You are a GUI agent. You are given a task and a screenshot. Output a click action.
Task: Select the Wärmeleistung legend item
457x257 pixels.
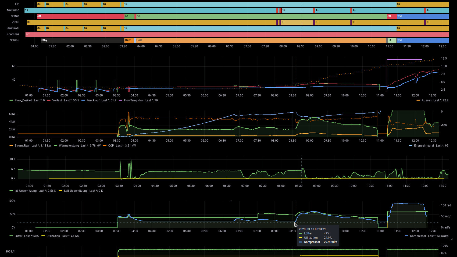(x=69, y=146)
